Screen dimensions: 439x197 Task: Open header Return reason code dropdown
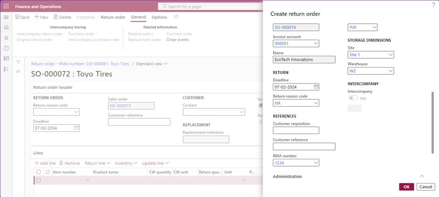point(76,112)
